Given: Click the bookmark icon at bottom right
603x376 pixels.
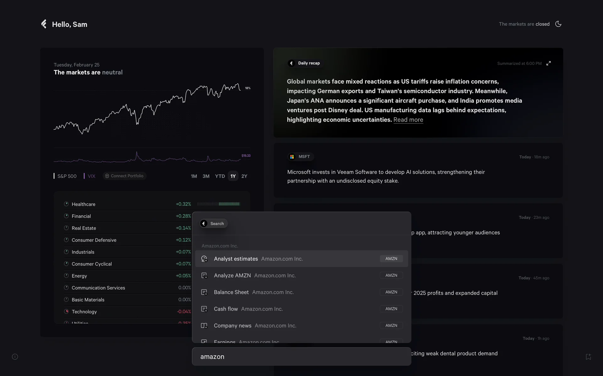Looking at the screenshot, I should click(588, 357).
